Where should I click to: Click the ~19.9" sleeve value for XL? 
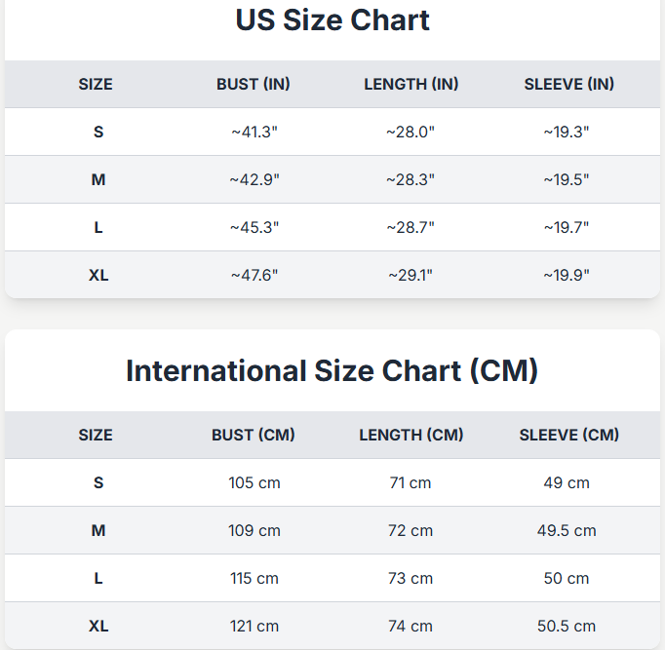coord(567,275)
